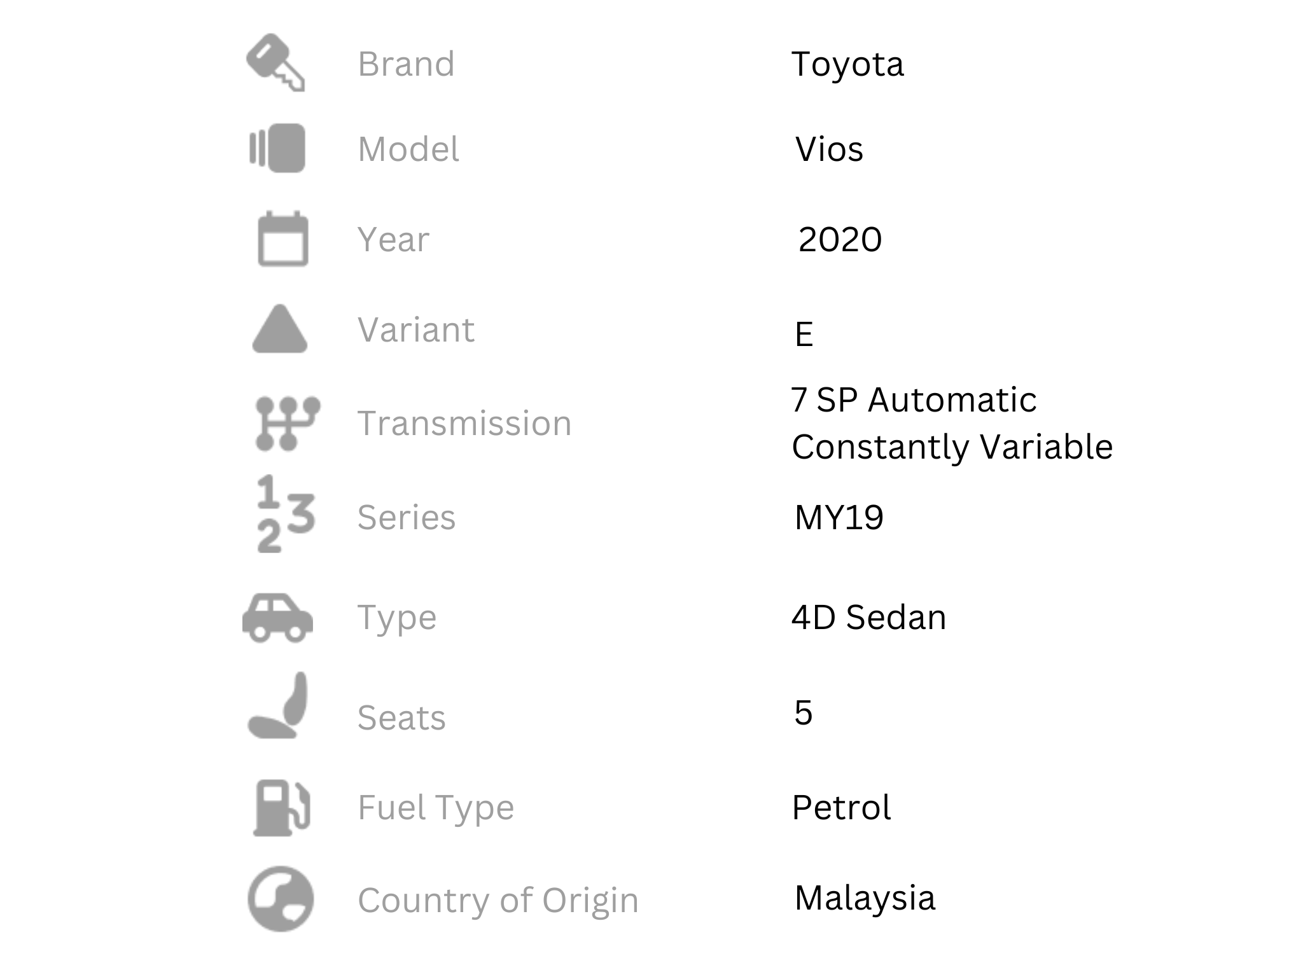1303x977 pixels.
Task: Click the Model icon
Action: 277,148
